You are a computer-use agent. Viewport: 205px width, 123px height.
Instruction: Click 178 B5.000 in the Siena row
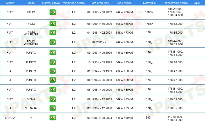(175, 99)
